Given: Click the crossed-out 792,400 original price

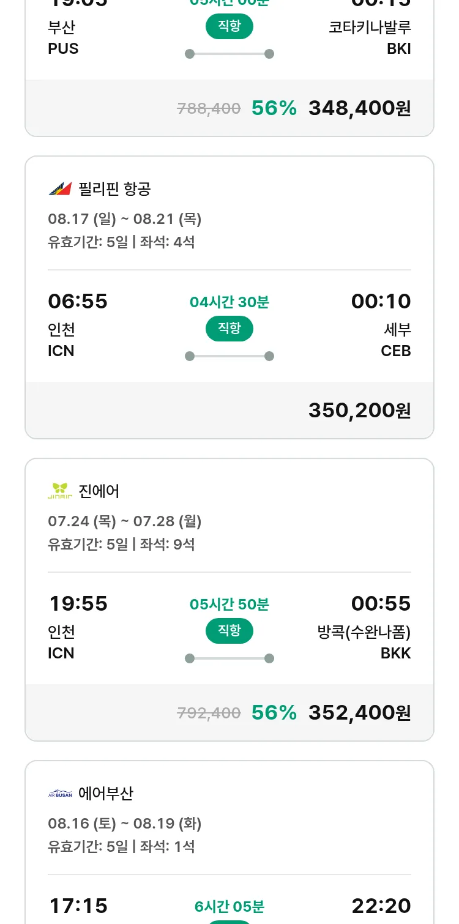Looking at the screenshot, I should (x=209, y=713).
